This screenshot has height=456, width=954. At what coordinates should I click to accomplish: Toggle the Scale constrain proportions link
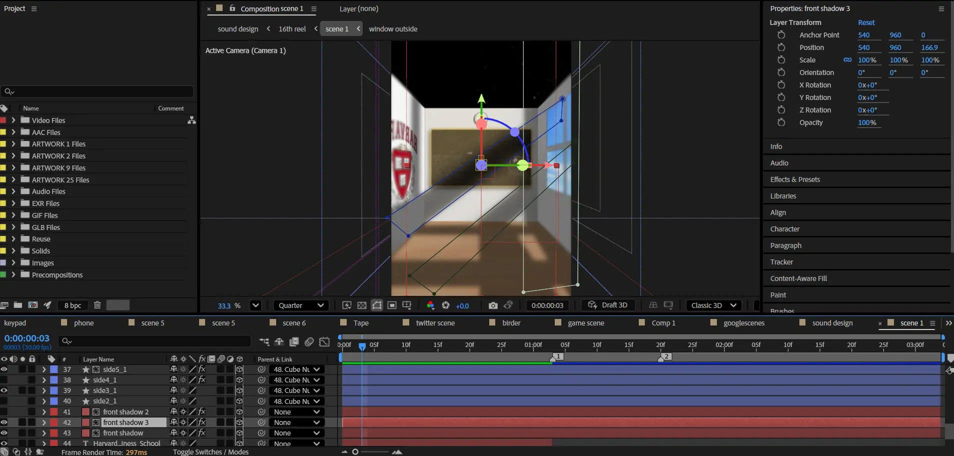847,60
